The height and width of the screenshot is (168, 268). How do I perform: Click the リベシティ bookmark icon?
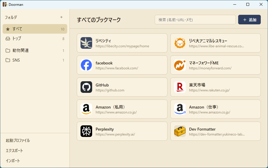pos(86,43)
